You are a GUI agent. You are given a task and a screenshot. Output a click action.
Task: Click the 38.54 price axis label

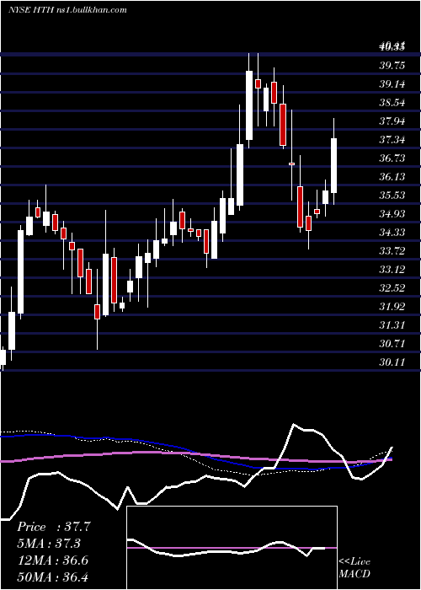(392, 102)
